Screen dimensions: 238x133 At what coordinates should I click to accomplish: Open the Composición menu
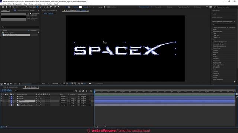tap(17, 4)
